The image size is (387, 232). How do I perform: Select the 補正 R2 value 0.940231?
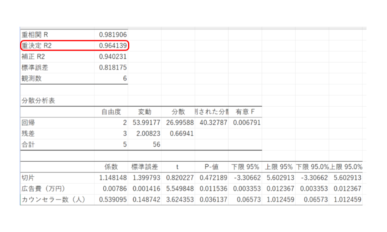click(x=113, y=56)
